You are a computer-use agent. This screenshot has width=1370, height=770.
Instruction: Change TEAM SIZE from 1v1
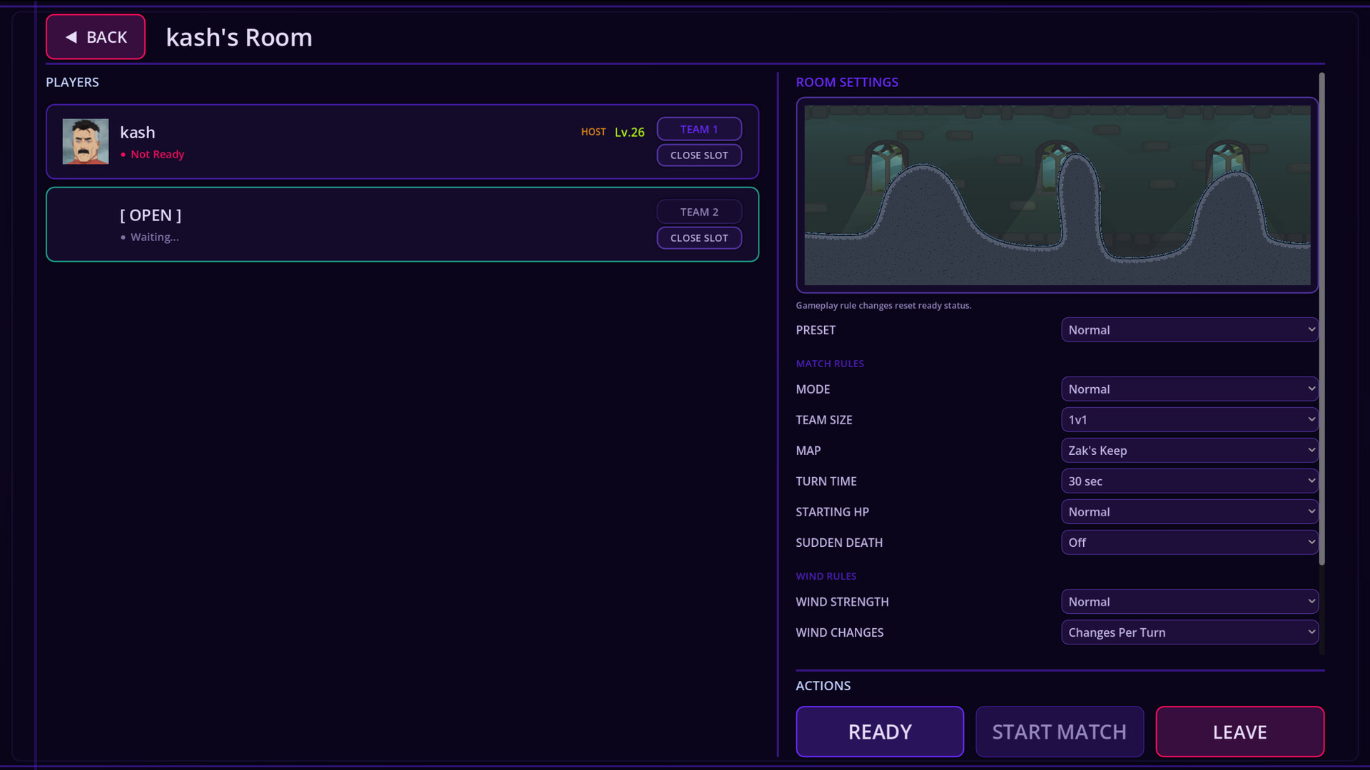[1189, 419]
